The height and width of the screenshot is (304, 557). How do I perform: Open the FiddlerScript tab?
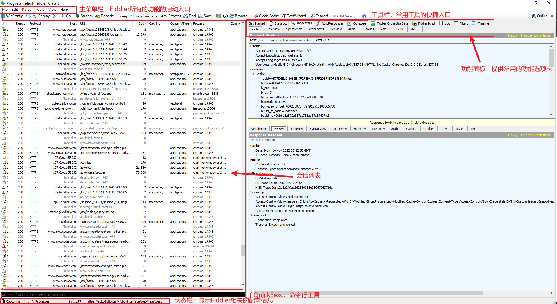point(423,23)
